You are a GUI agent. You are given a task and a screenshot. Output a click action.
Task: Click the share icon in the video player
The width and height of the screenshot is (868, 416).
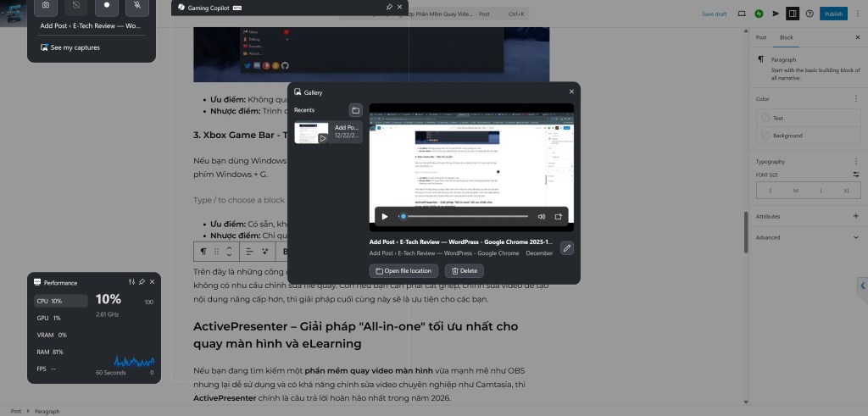[559, 216]
